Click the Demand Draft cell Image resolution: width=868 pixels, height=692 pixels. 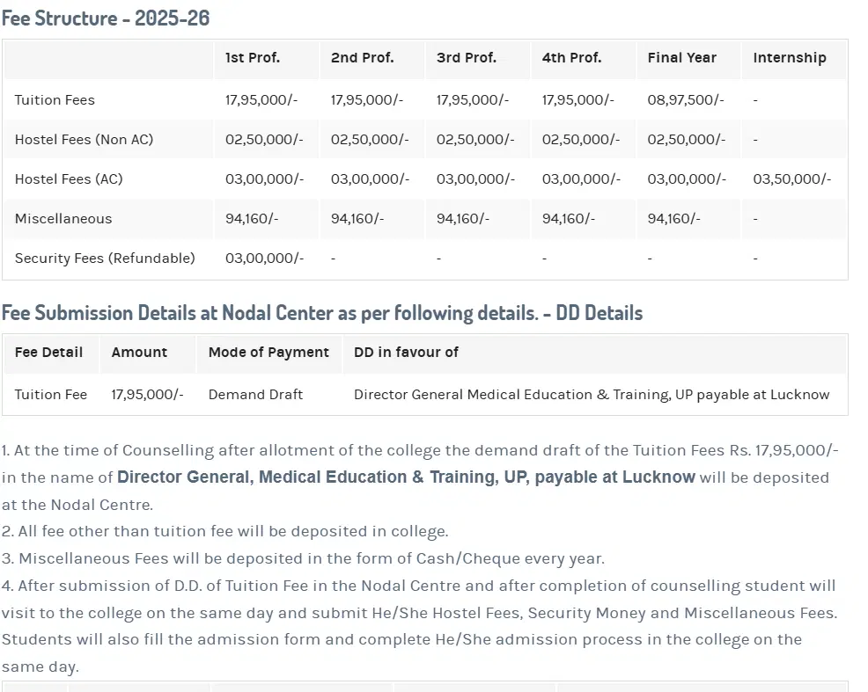click(255, 395)
